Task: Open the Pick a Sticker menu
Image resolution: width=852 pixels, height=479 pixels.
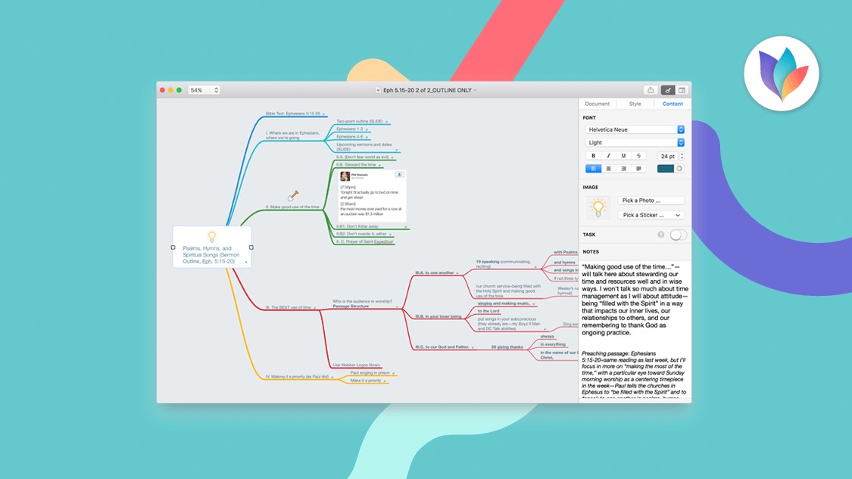Action: (x=651, y=215)
